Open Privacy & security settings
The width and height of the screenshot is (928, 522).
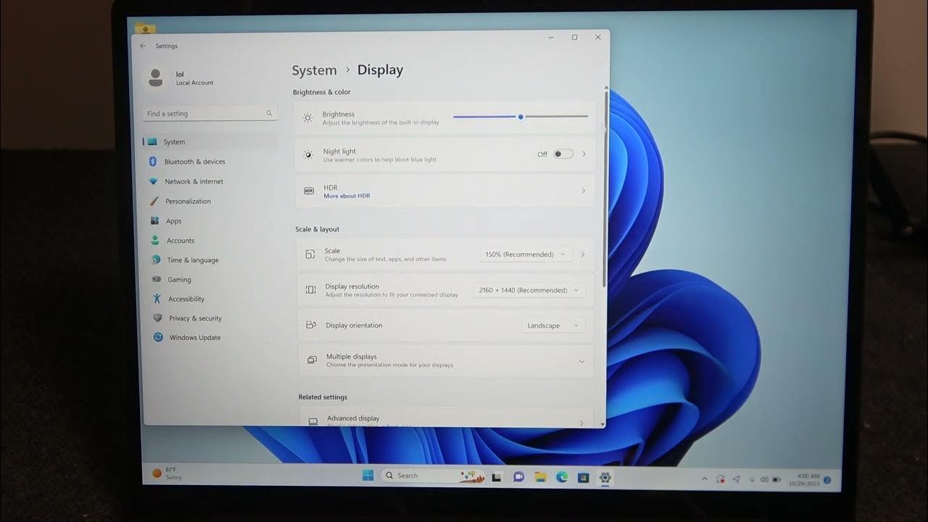pos(195,318)
